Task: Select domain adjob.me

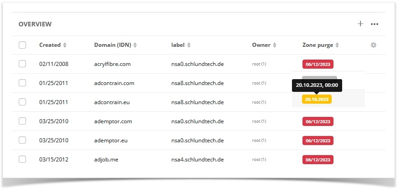Action: coord(106,160)
